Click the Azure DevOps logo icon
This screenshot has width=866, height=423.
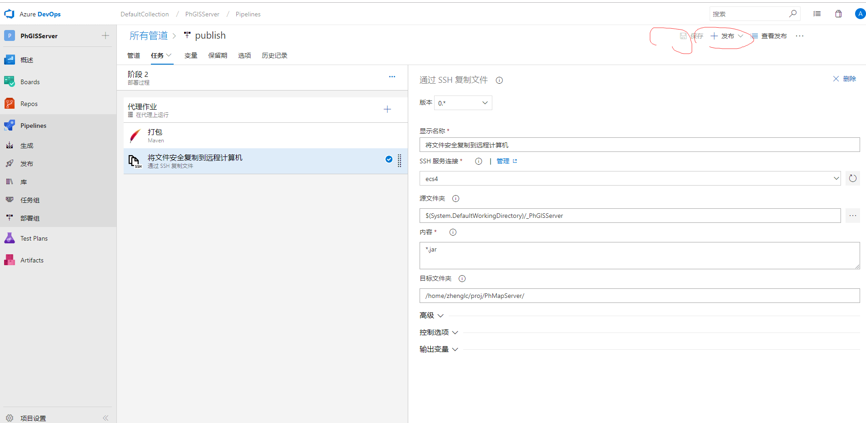pyautogui.click(x=9, y=14)
